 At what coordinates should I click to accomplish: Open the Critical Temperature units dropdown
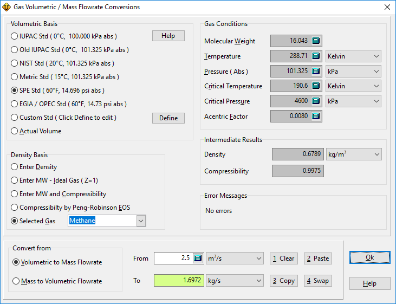[353, 86]
